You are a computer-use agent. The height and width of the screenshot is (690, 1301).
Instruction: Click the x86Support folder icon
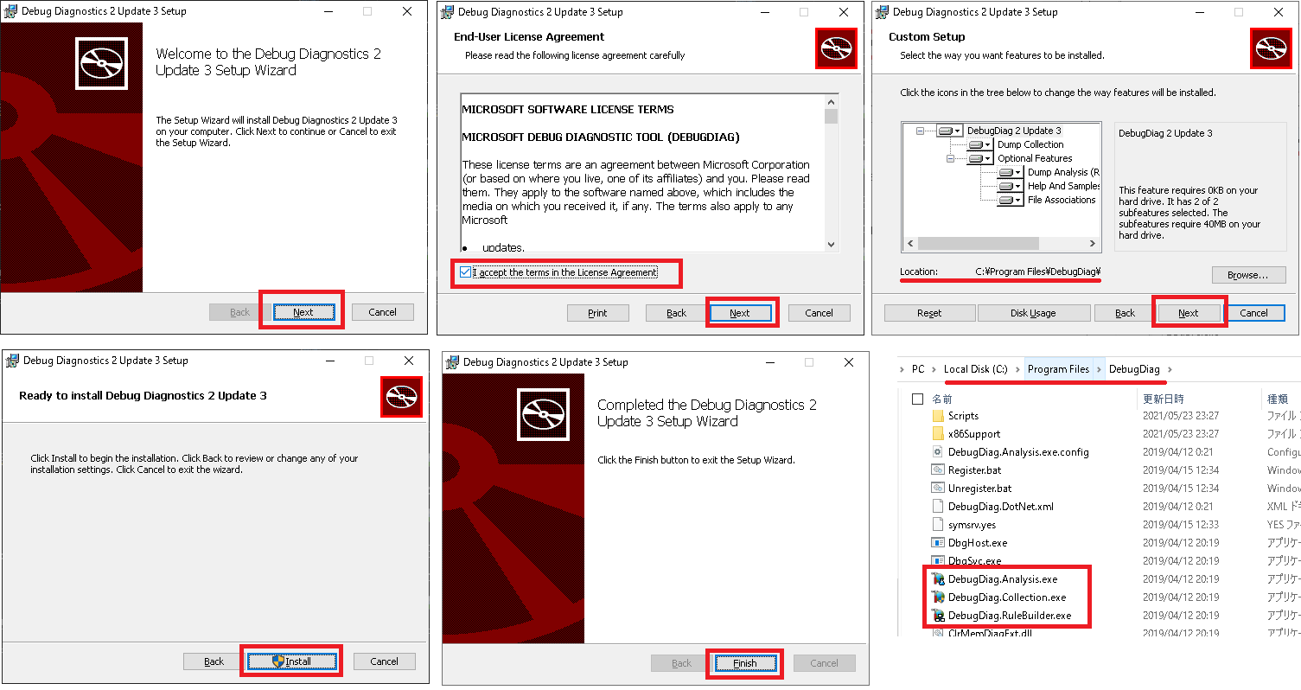(x=937, y=434)
